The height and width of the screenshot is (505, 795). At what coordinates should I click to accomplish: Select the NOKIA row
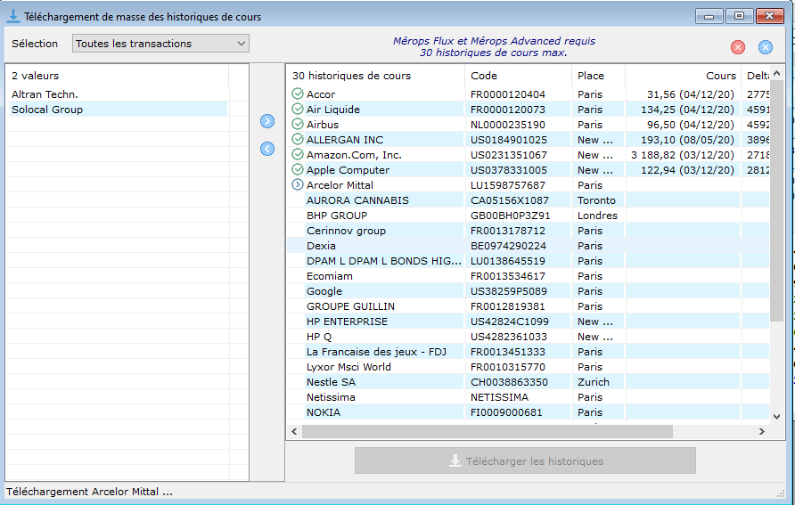coord(529,412)
